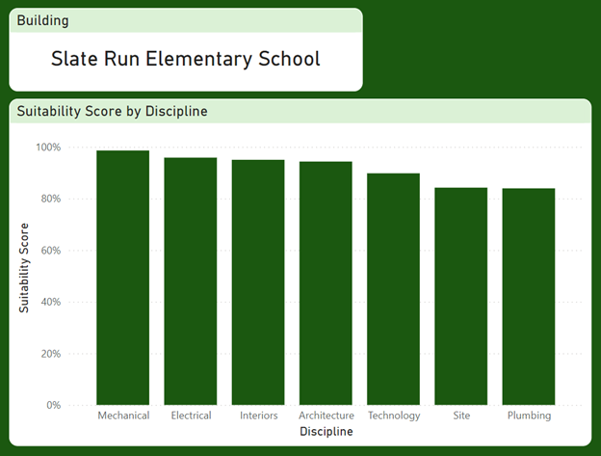Click the Interiors axis label
The width and height of the screenshot is (601, 456).
tap(259, 416)
